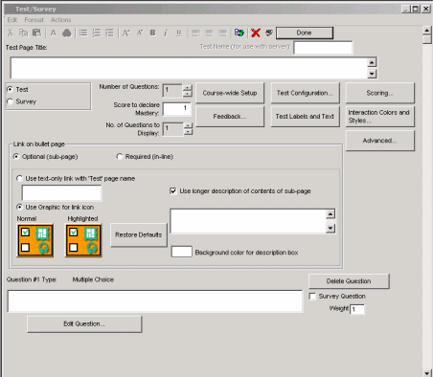Increase No. of Questions to Display
Screen dimensions: 433x377
189,125
